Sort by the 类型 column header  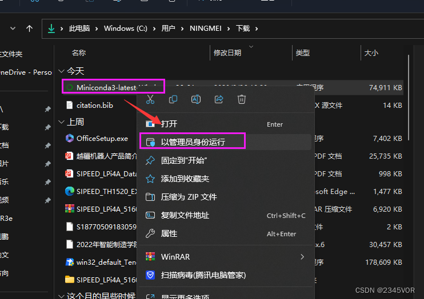pyautogui.click(x=302, y=52)
